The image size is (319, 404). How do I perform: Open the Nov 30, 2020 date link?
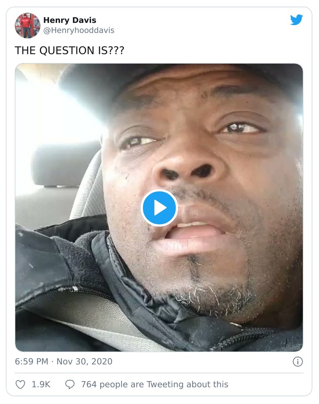pyautogui.click(x=85, y=362)
